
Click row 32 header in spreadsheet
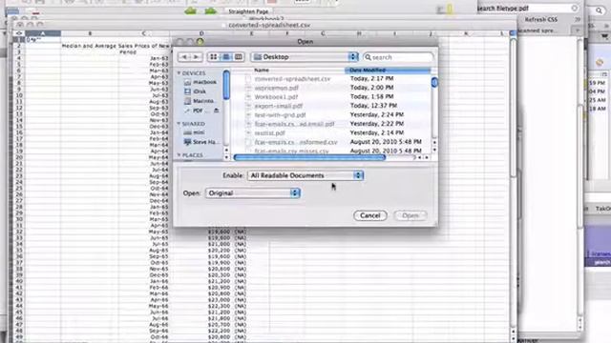pyautogui.click(x=19, y=232)
